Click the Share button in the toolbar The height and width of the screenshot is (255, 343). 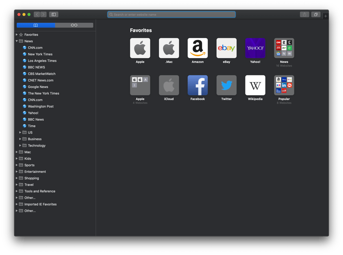coord(304,14)
